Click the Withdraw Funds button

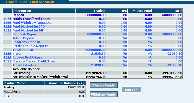tap(104, 94)
